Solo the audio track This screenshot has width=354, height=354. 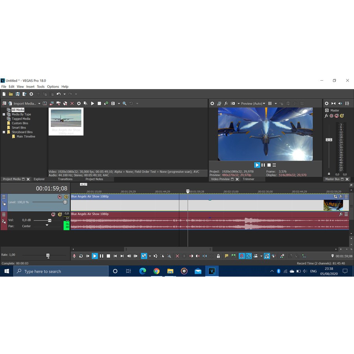60,214
